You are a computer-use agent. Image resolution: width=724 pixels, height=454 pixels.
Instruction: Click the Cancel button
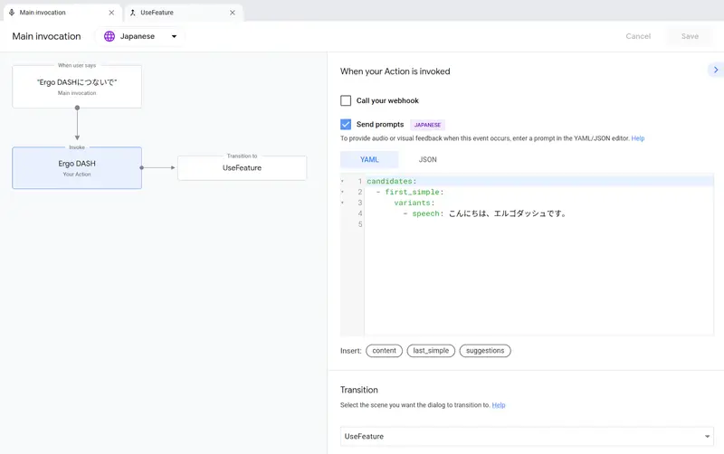(x=638, y=36)
